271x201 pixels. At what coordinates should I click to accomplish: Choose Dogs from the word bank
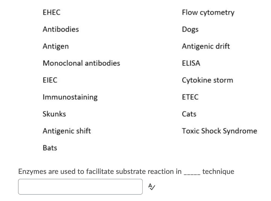click(190, 29)
